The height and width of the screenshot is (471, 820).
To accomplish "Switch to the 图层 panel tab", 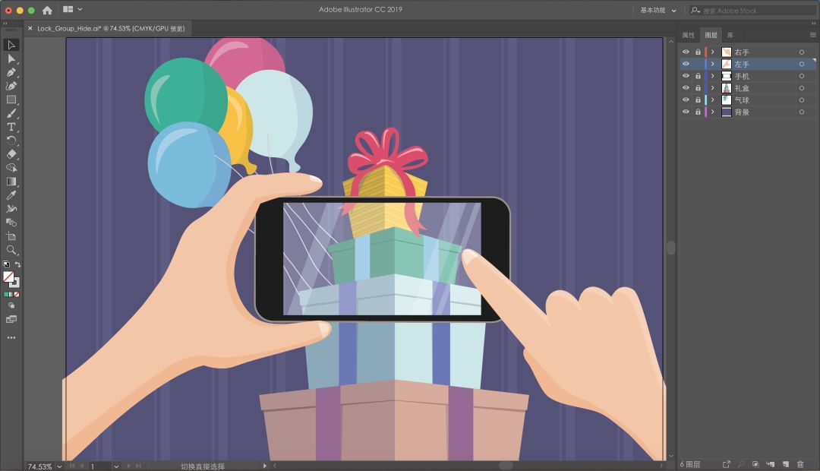I will coord(711,35).
